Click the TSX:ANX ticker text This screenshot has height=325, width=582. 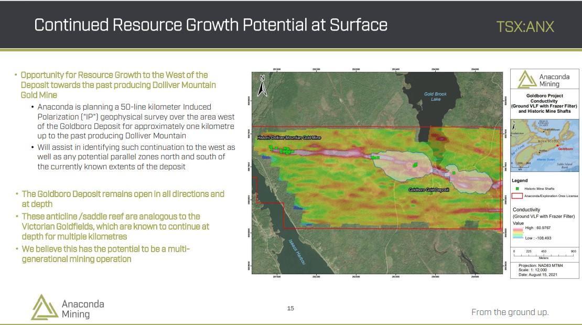525,26
